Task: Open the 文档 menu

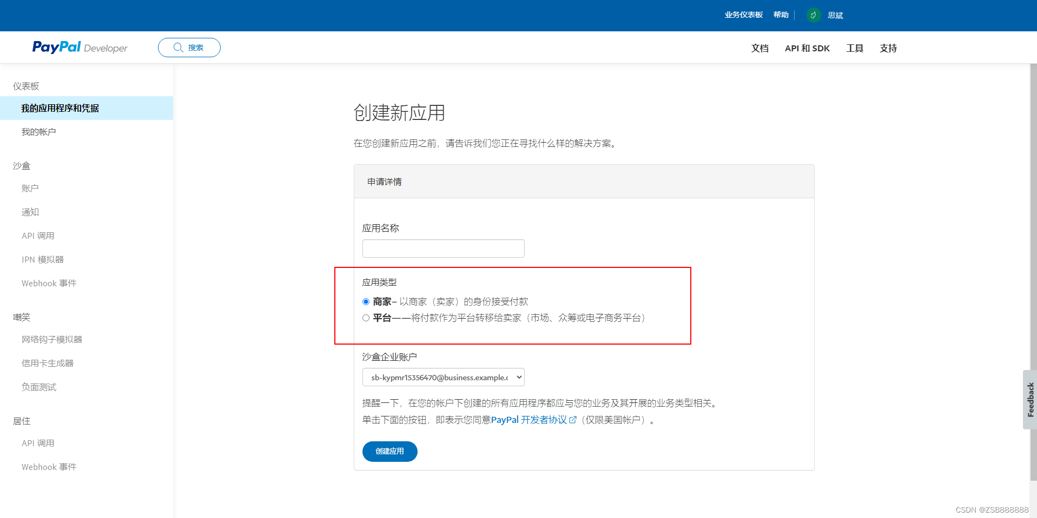Action: click(760, 48)
